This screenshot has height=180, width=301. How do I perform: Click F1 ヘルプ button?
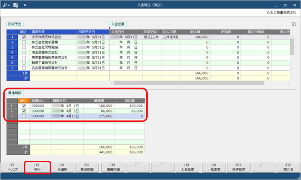13,167
